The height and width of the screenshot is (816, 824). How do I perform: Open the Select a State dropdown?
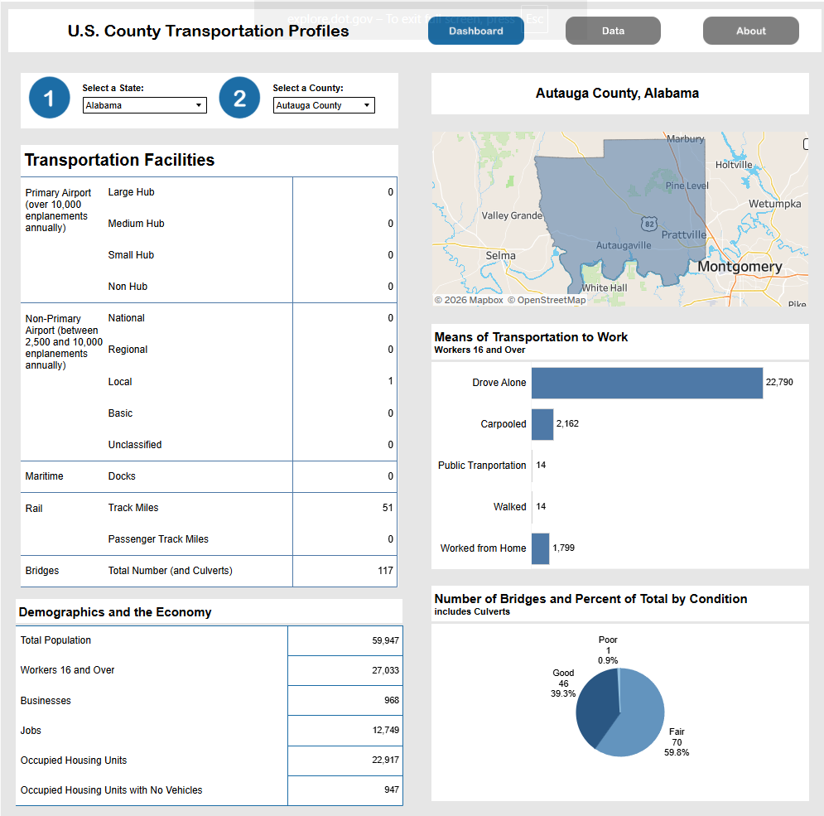click(145, 105)
